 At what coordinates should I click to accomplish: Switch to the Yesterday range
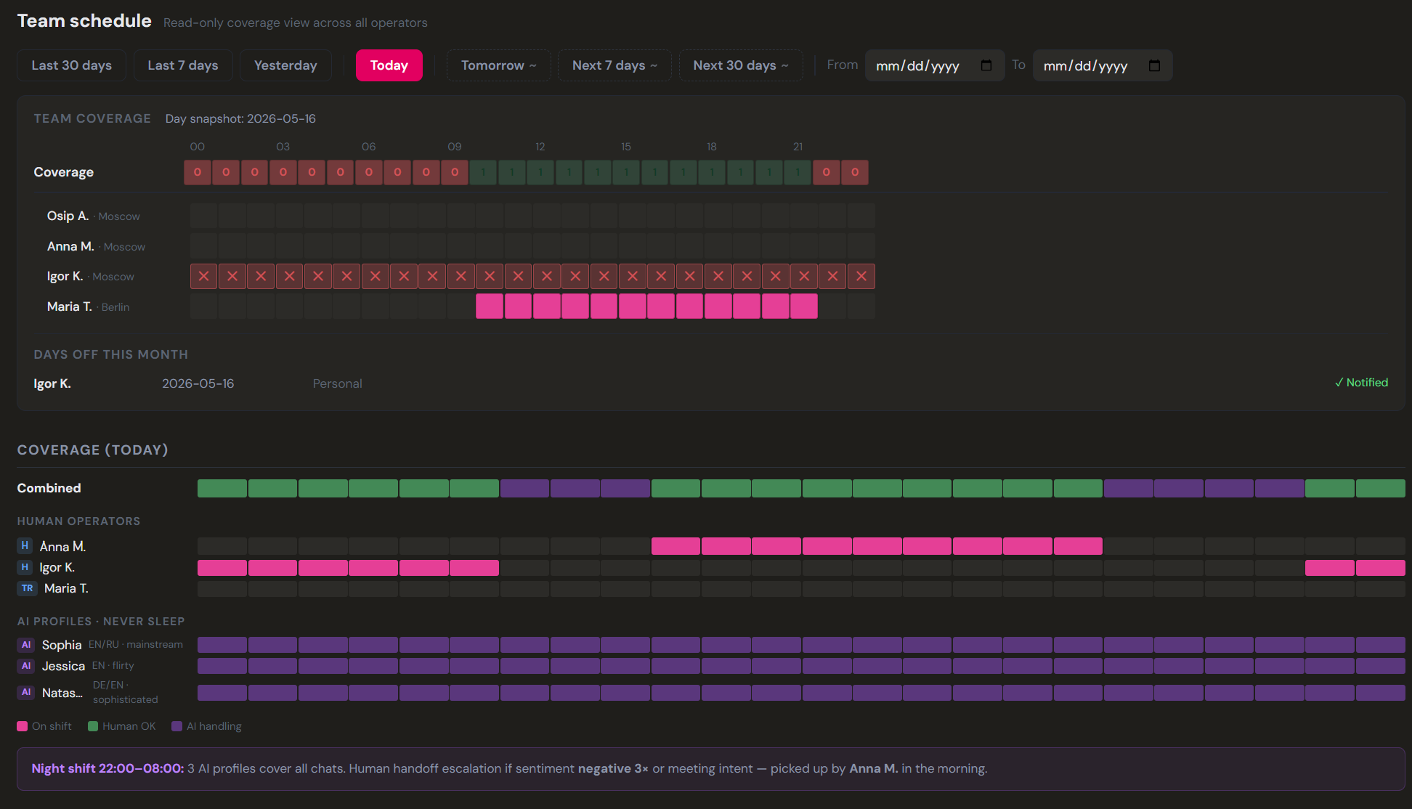[285, 65]
